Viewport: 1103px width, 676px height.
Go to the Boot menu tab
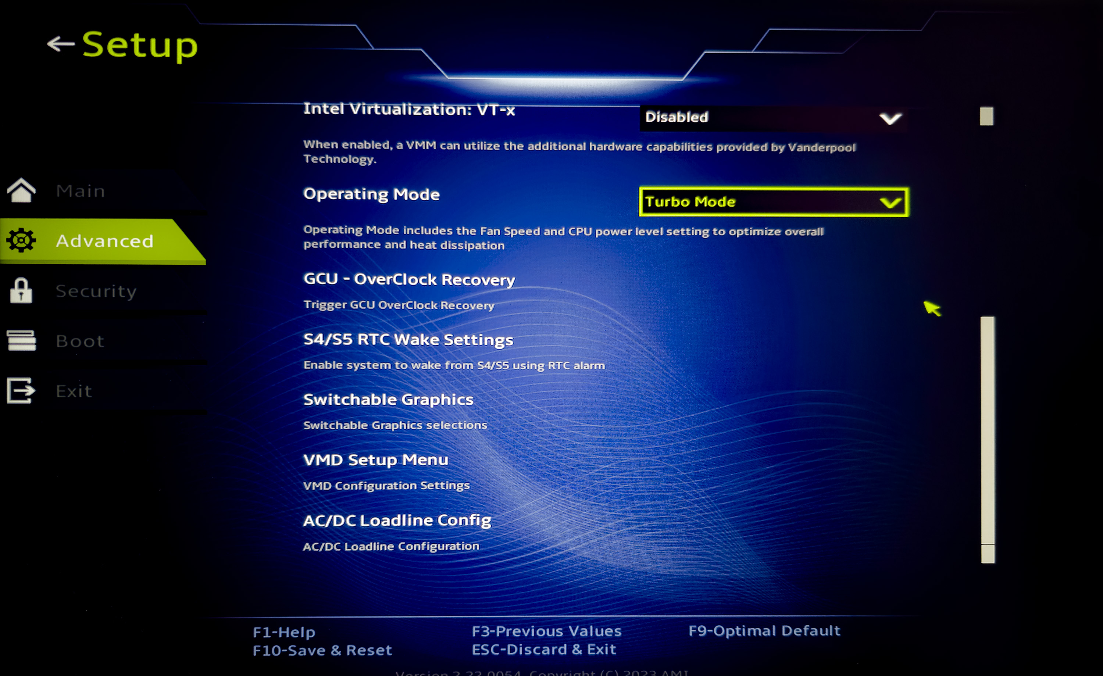pyautogui.click(x=80, y=341)
